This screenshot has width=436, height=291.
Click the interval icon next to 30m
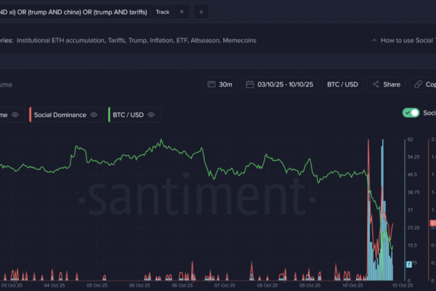(x=211, y=84)
